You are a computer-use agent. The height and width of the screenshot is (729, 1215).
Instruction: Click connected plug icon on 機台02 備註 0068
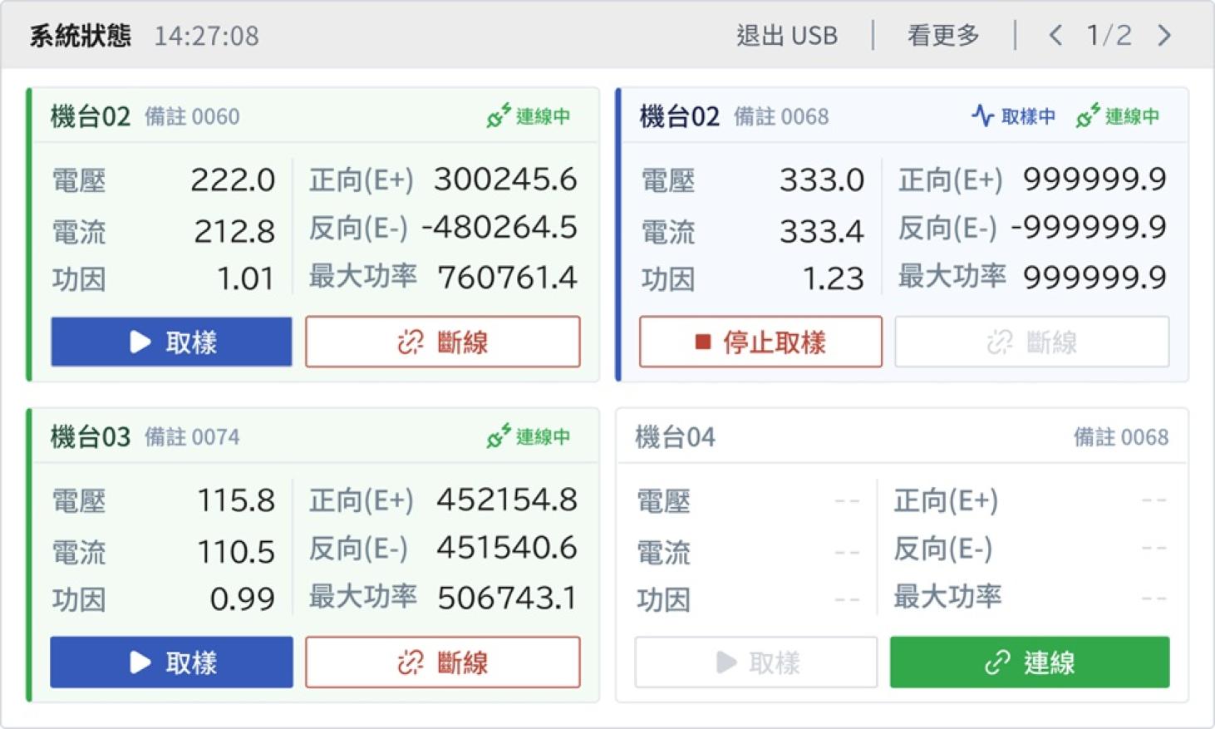click(x=1088, y=116)
